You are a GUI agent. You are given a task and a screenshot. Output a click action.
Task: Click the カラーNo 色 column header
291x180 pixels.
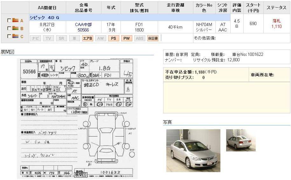tap(204, 8)
